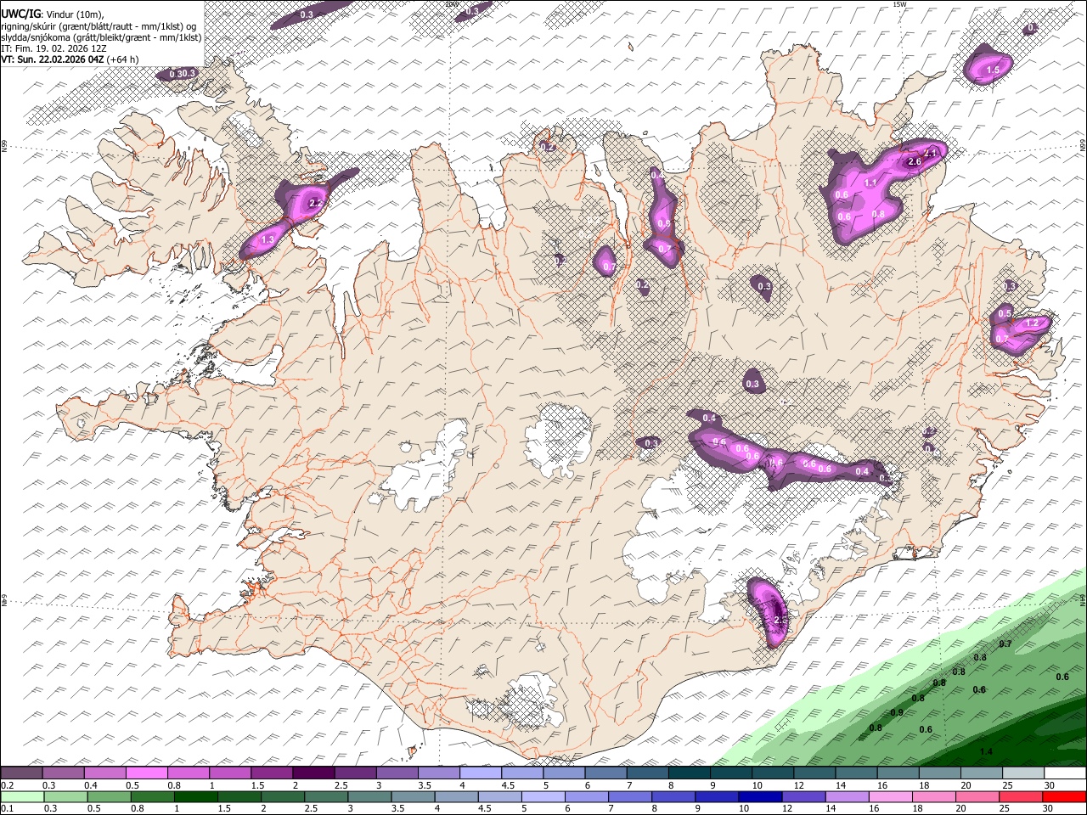1087x815 pixels.
Task: Select the "2.6" snowfall value on the map
Action: coord(915,161)
